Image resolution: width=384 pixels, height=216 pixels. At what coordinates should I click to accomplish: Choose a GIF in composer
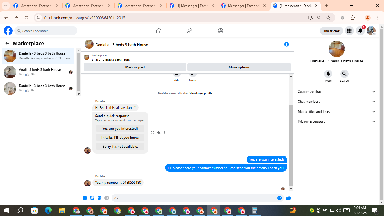(x=107, y=198)
